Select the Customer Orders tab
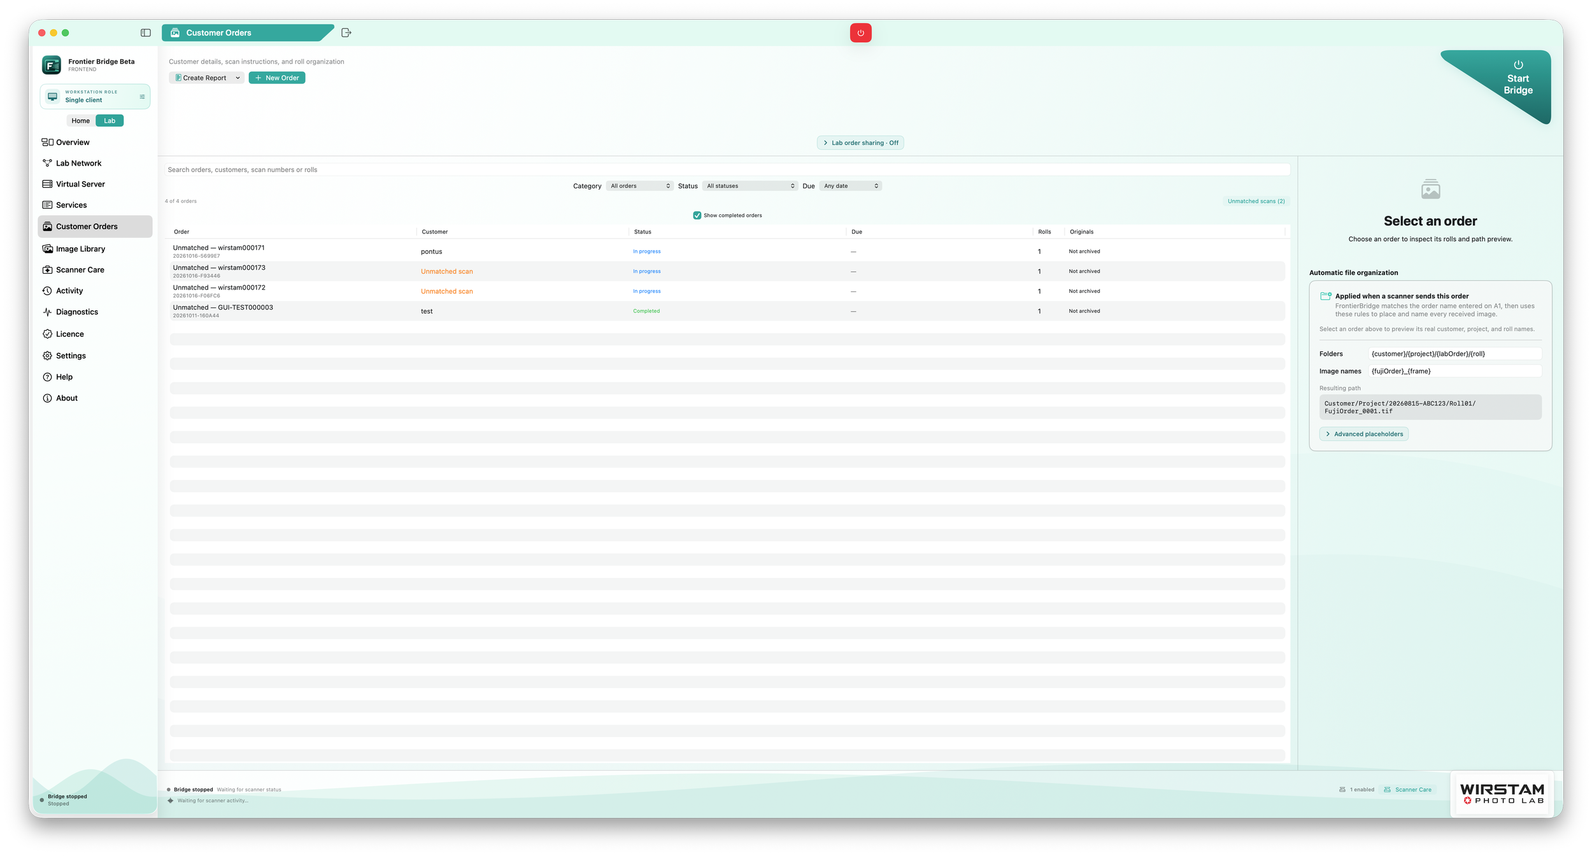 (247, 32)
